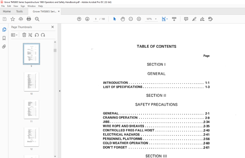The image size is (245, 158).
Task: Toggle Page Thumbnails sidebar icon
Action: coord(4,29)
